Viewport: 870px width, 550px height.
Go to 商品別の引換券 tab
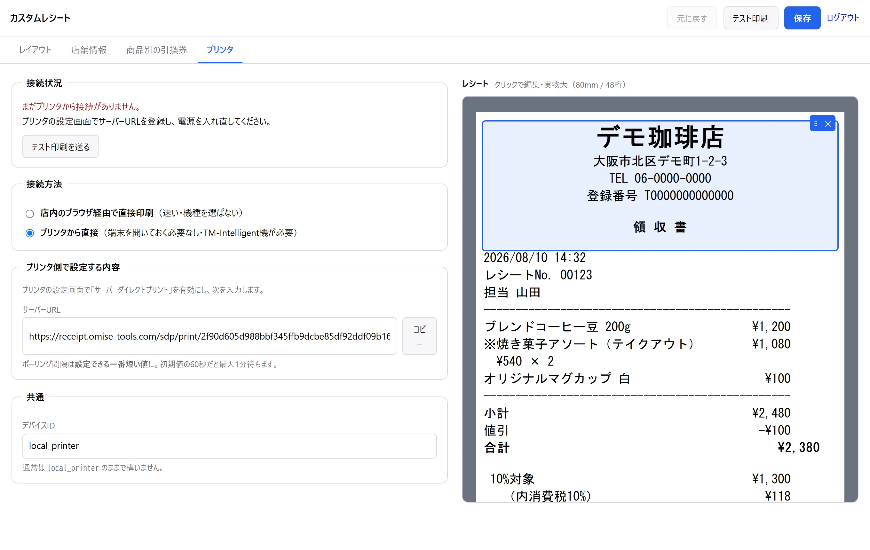click(x=156, y=50)
